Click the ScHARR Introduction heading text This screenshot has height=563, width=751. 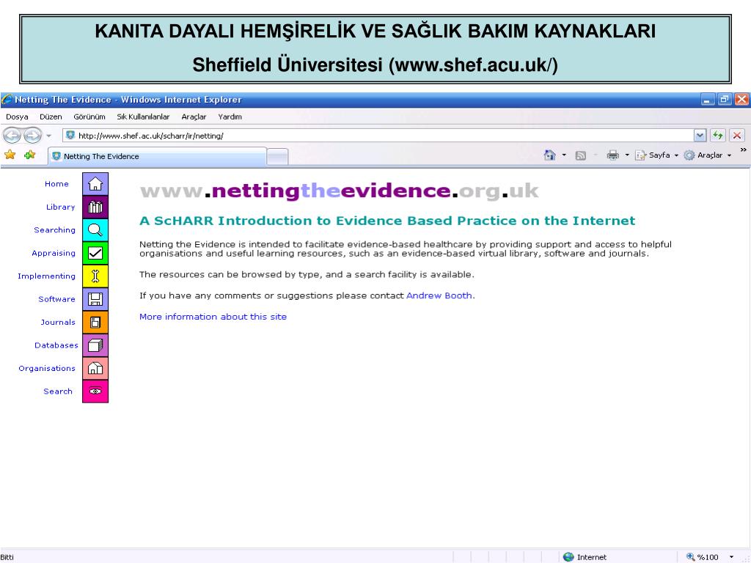(387, 221)
